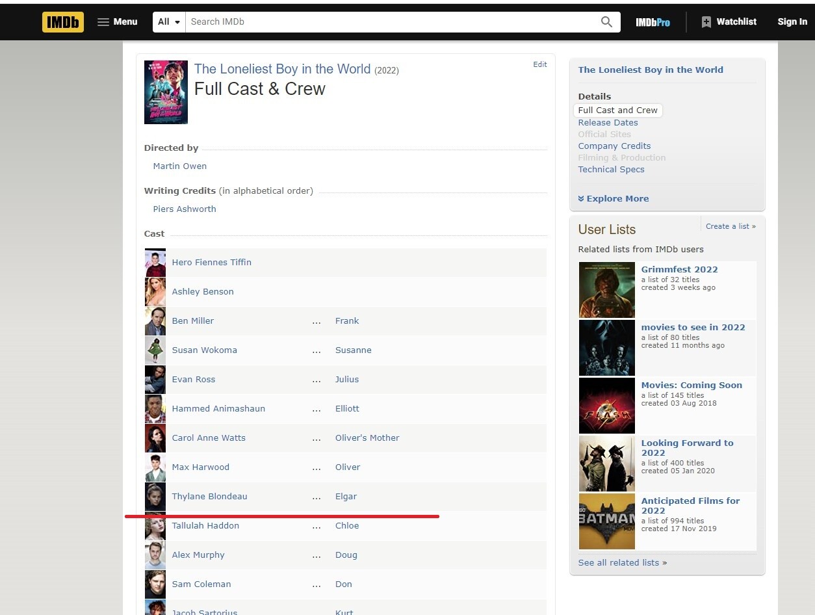Open Release Dates in Details
The image size is (815, 615).
[x=608, y=122]
